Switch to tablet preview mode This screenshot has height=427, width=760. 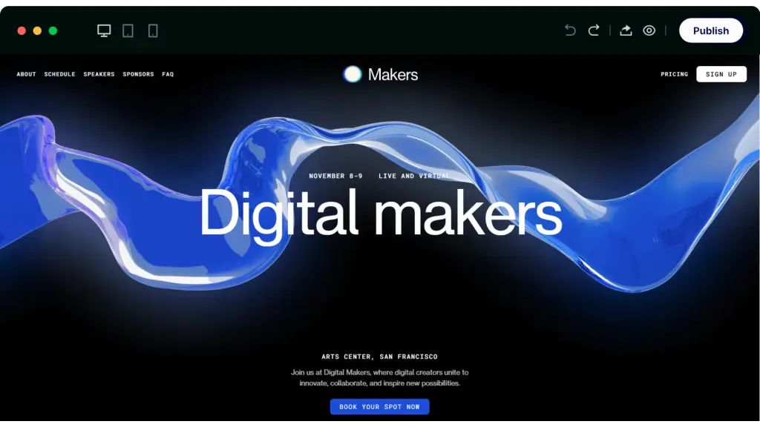click(x=128, y=31)
